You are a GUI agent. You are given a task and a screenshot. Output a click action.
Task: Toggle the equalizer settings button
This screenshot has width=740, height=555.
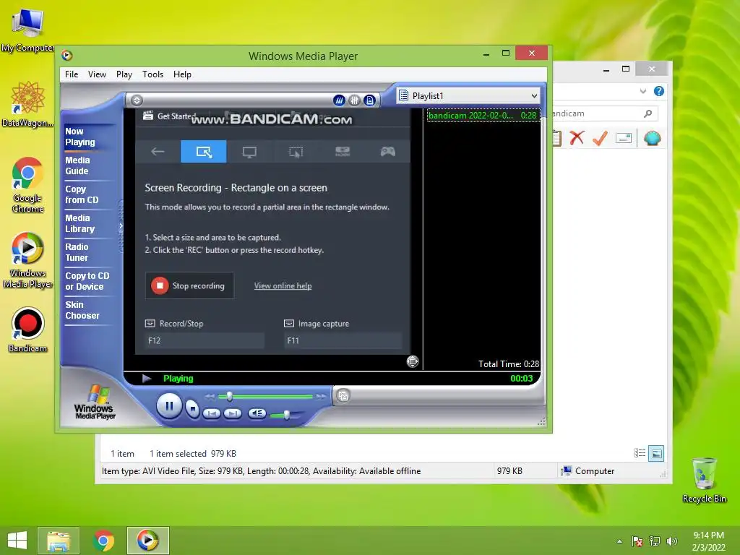354,100
